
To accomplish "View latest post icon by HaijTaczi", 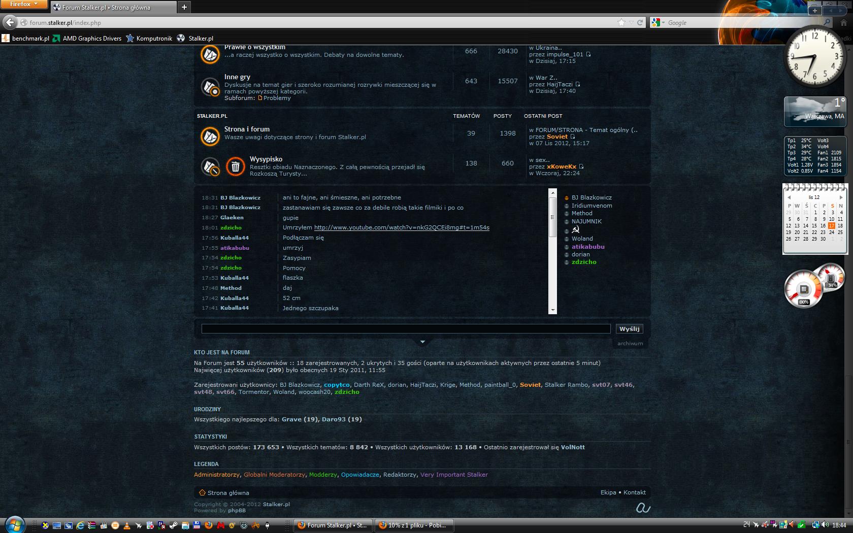I will coord(578,84).
